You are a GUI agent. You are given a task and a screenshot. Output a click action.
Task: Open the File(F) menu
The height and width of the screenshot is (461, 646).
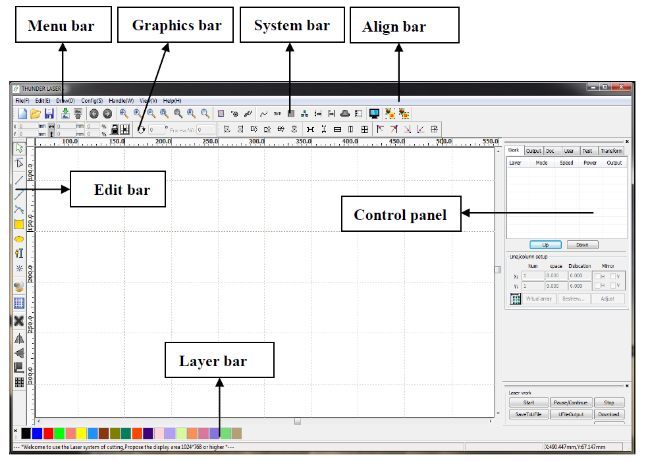coord(22,100)
